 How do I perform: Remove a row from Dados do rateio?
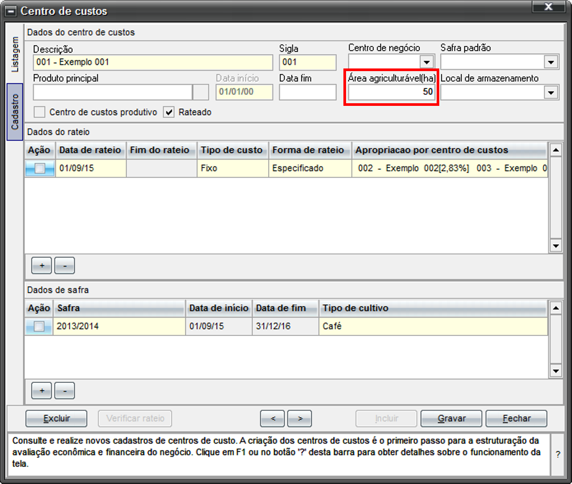[65, 265]
